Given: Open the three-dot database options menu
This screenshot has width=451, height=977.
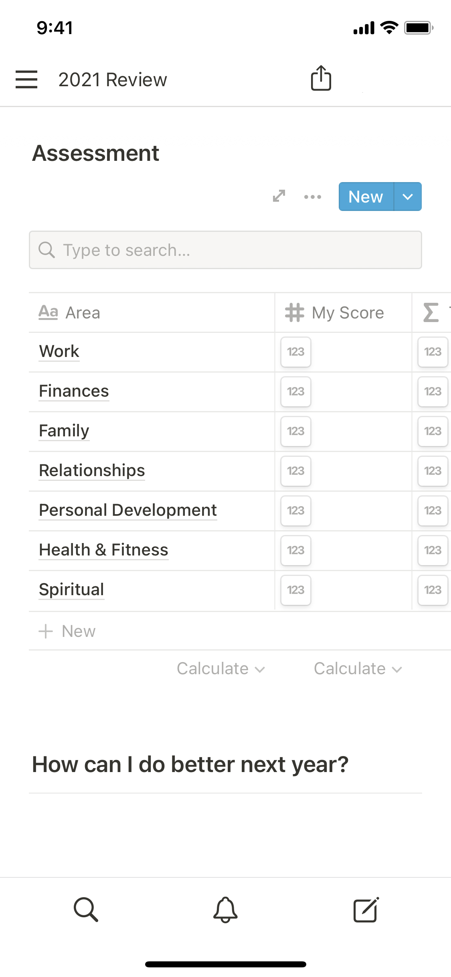Looking at the screenshot, I should 312,197.
